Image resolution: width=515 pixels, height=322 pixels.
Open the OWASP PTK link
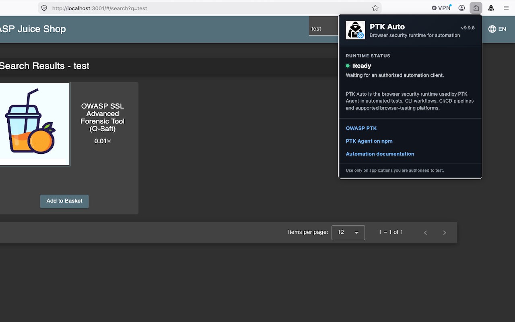click(361, 128)
